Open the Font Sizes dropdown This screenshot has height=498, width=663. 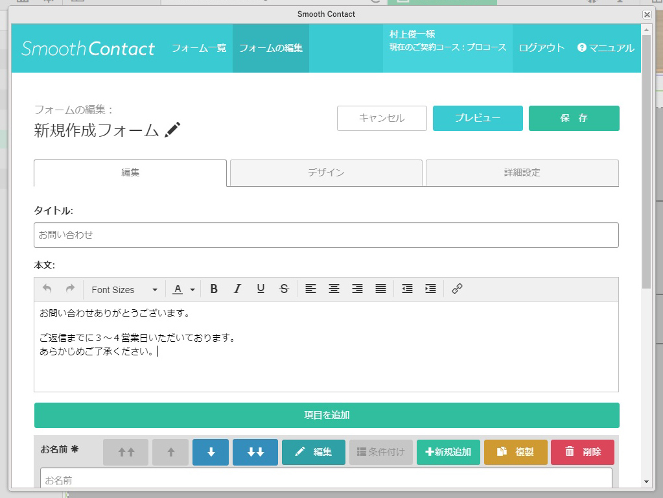(x=123, y=289)
